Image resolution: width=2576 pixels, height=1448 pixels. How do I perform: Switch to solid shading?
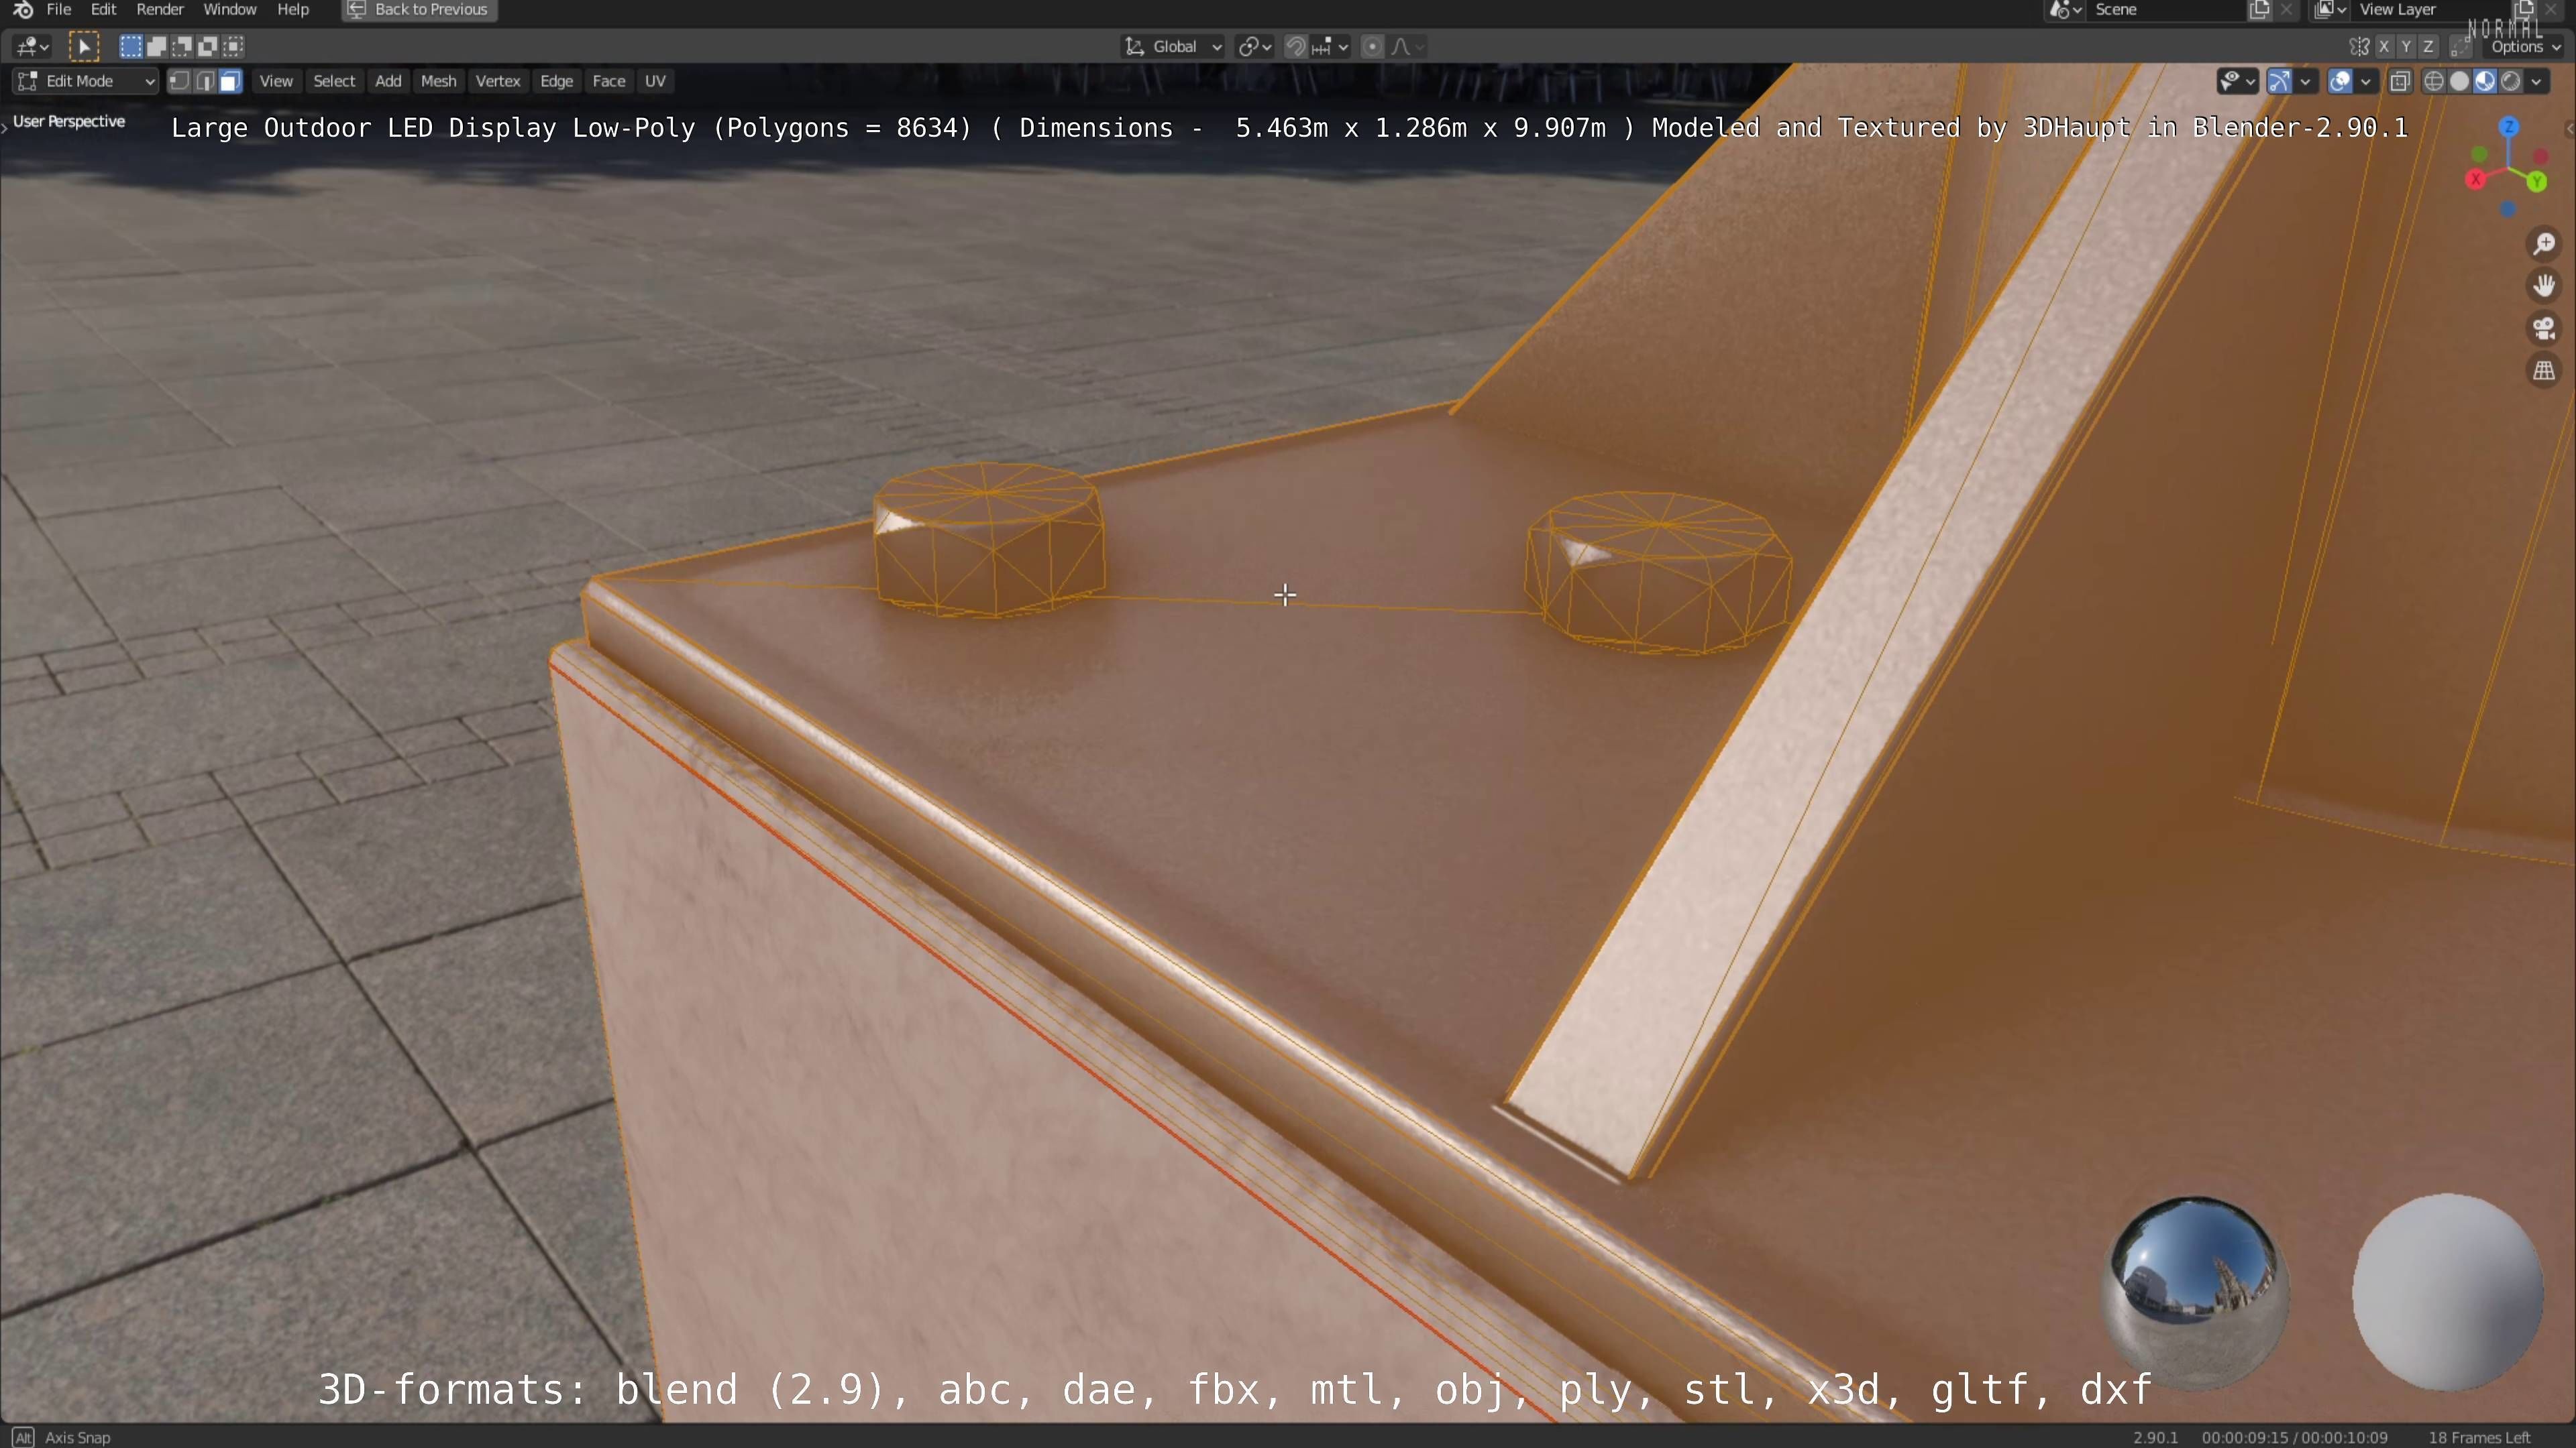(x=2460, y=82)
